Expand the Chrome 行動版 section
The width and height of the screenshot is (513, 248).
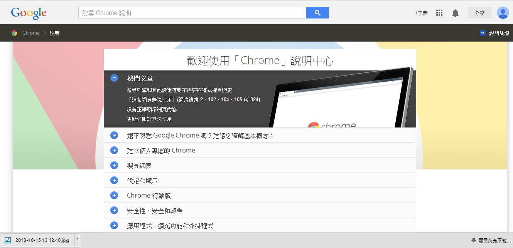(114, 195)
